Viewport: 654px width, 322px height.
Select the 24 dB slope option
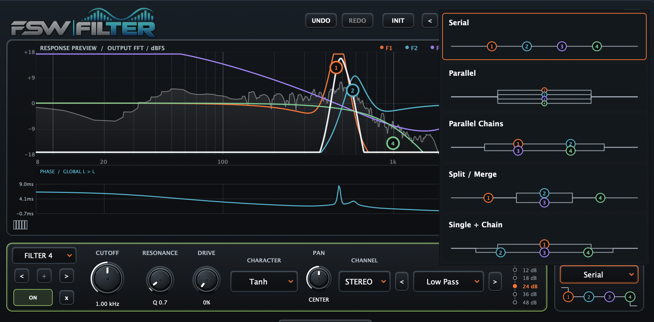coord(525,286)
